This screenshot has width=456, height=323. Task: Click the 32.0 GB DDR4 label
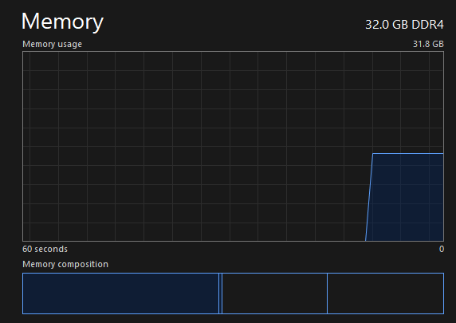[404, 25]
